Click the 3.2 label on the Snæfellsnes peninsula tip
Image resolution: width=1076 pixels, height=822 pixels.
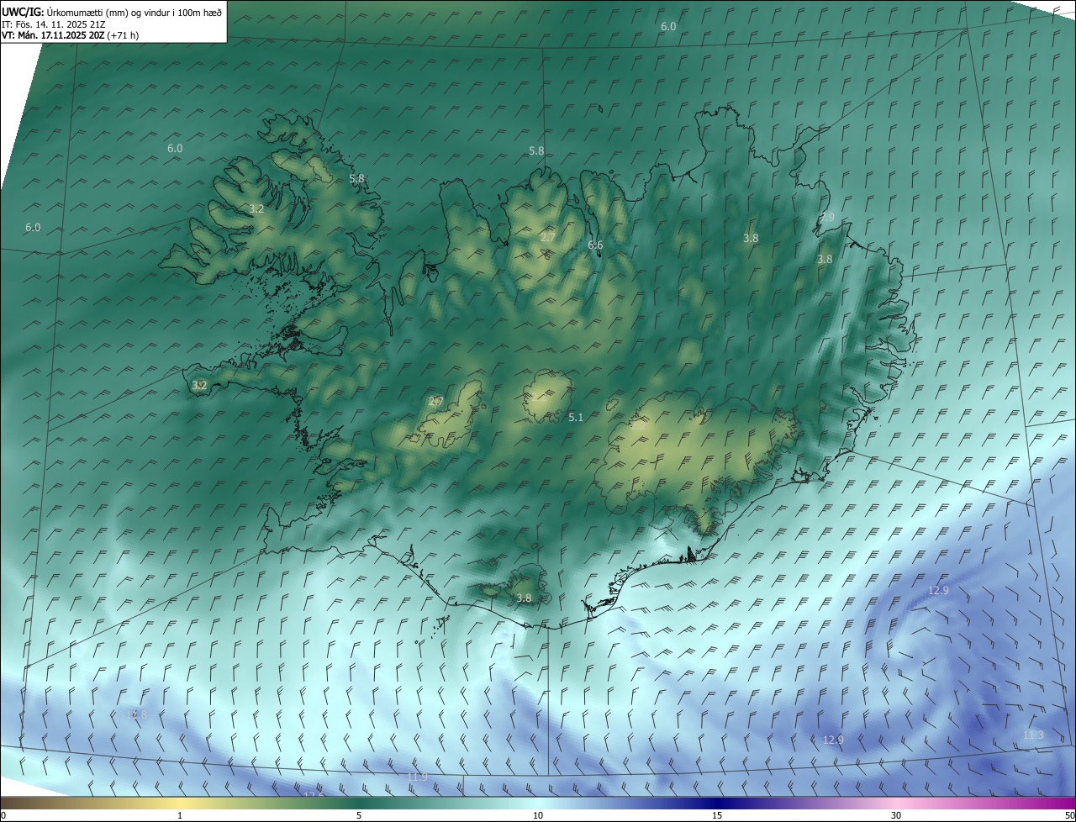[199, 385]
